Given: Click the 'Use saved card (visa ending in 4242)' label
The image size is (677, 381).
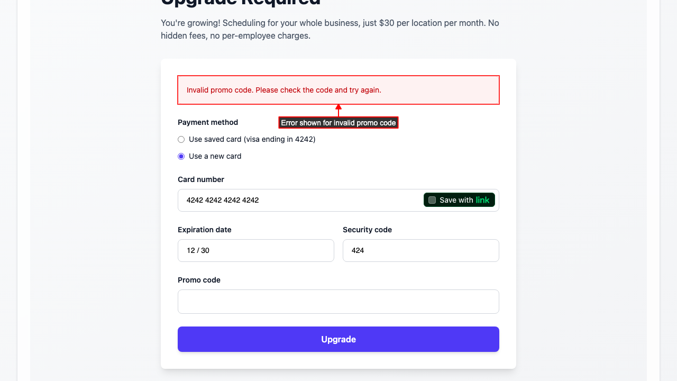Looking at the screenshot, I should 252,140.
